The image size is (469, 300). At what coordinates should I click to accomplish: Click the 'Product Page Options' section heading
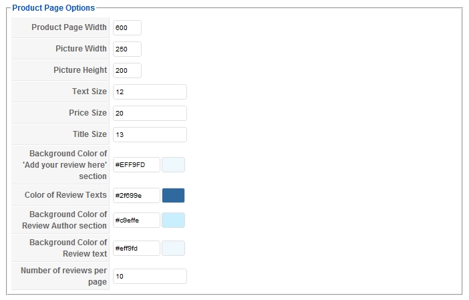point(53,8)
